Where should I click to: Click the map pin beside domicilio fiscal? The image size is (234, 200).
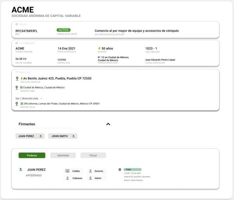pos(17,104)
